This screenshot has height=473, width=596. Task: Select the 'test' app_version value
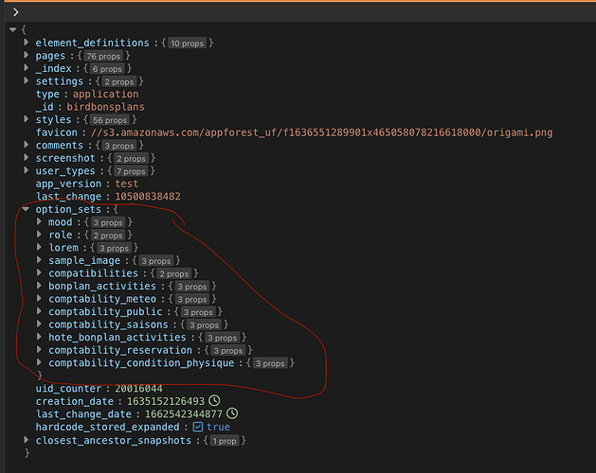(x=127, y=184)
